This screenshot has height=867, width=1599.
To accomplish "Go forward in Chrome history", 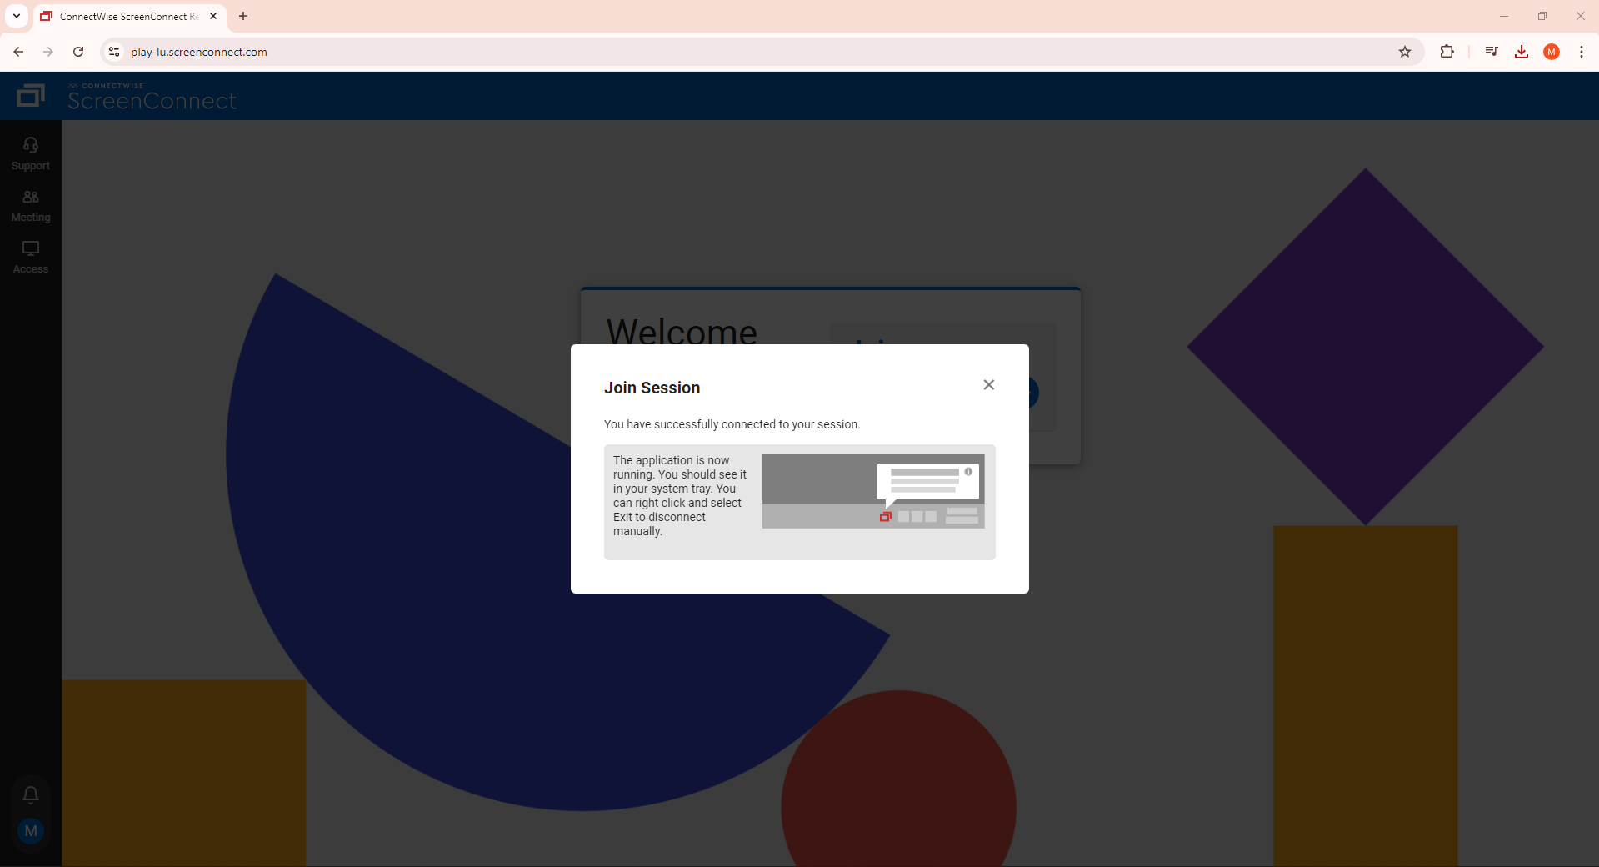I will [x=48, y=52].
